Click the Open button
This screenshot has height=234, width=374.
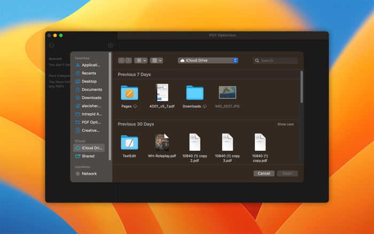click(287, 174)
